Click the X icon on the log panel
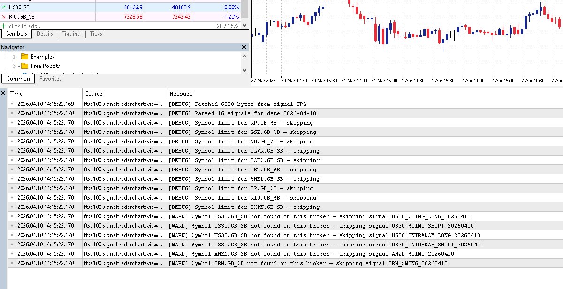This screenshot has width=563, height=289. tap(3, 93)
